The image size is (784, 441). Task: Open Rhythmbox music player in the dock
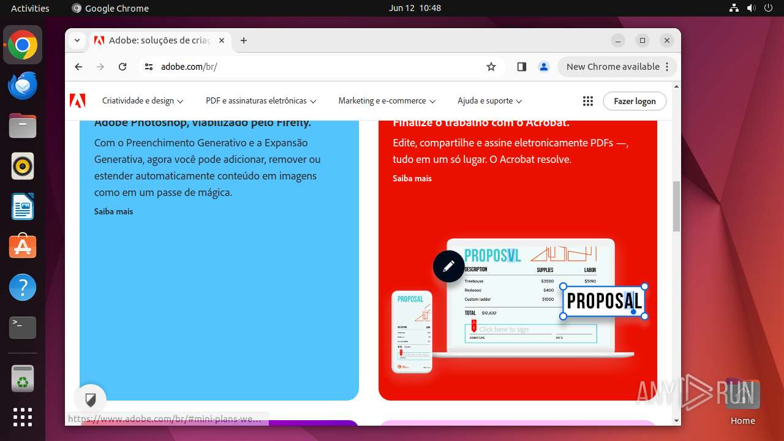pos(23,166)
